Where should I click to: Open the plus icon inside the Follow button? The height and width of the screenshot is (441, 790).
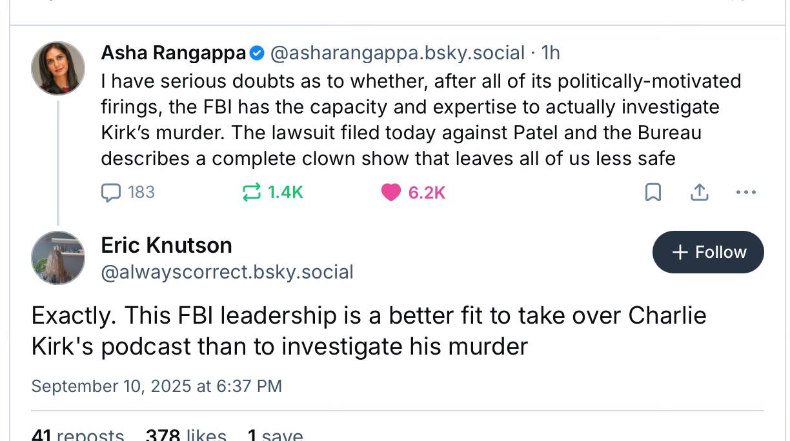[680, 252]
